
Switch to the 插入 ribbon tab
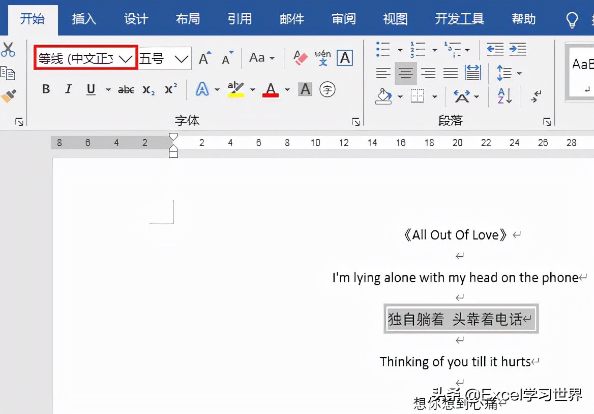[x=84, y=19]
